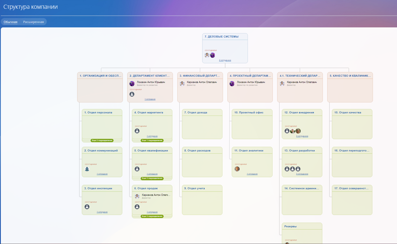397x244 pixels.
Task: Click the employee avatar in Отдел аналитики
Action: (237, 169)
